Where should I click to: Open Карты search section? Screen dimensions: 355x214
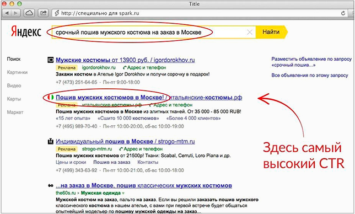tap(14, 99)
